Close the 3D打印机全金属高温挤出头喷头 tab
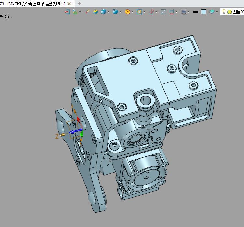This screenshot has height=227, width=244. pos(69,4)
